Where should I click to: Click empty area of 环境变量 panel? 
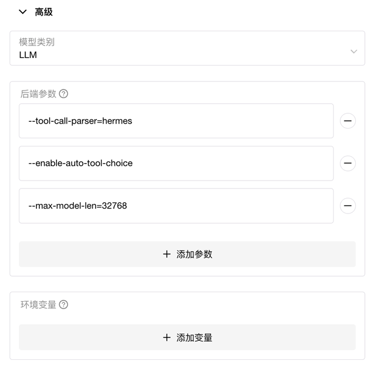(x=215, y=308)
